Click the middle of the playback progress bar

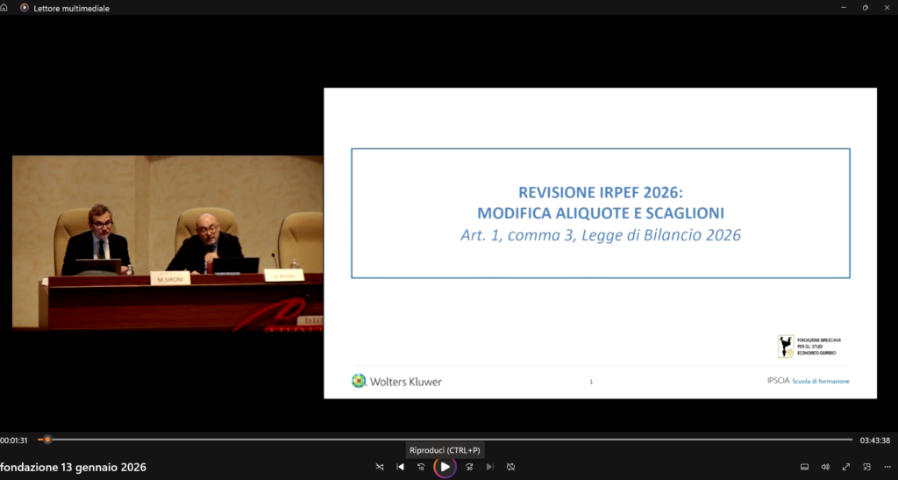(x=447, y=440)
